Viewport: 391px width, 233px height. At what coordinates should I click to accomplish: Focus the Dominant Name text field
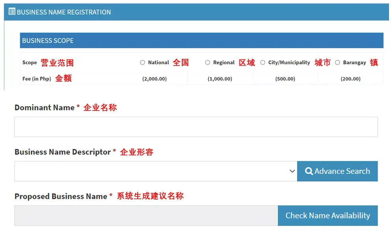coord(196,127)
